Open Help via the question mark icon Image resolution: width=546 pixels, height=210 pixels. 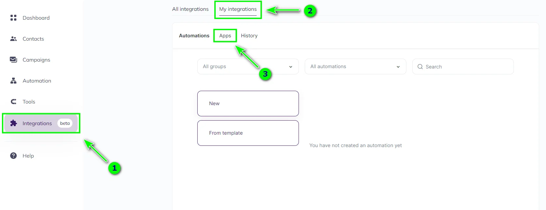pos(13,156)
